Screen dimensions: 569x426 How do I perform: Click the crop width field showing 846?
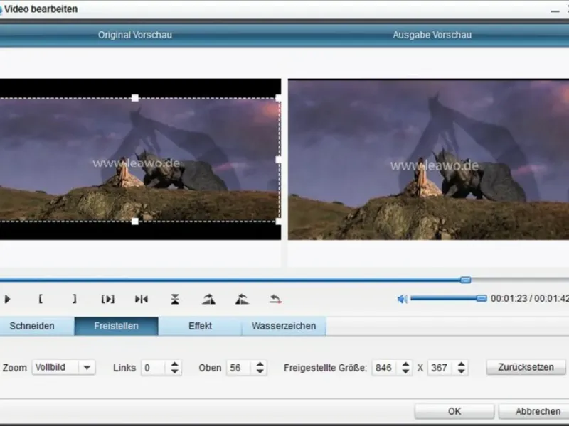[385, 368]
